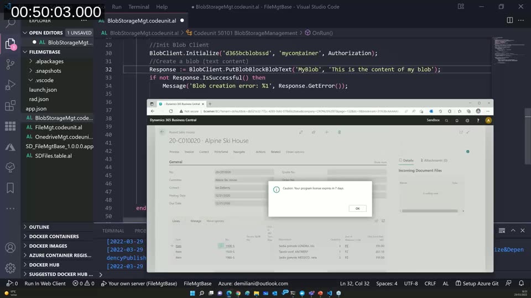The image size is (531, 298).
Task: Collapse the OPEN EDITORS section
Action: (46, 33)
